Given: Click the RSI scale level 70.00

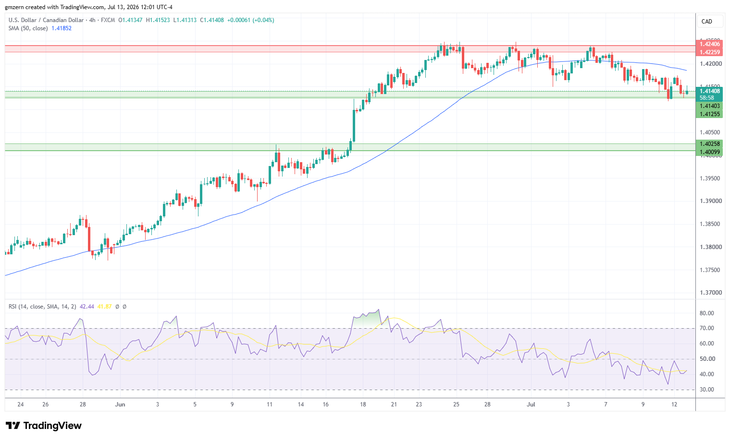Looking at the screenshot, I should tap(707, 328).
